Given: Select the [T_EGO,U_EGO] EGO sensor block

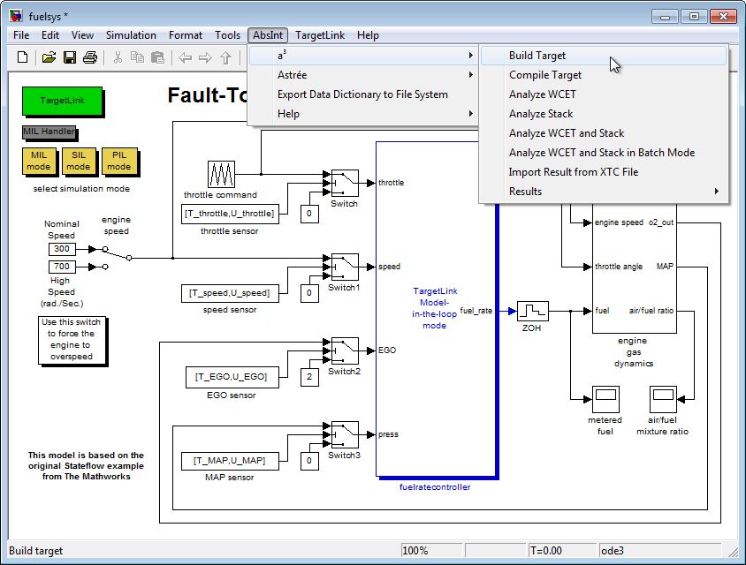Looking at the screenshot, I should [232, 377].
